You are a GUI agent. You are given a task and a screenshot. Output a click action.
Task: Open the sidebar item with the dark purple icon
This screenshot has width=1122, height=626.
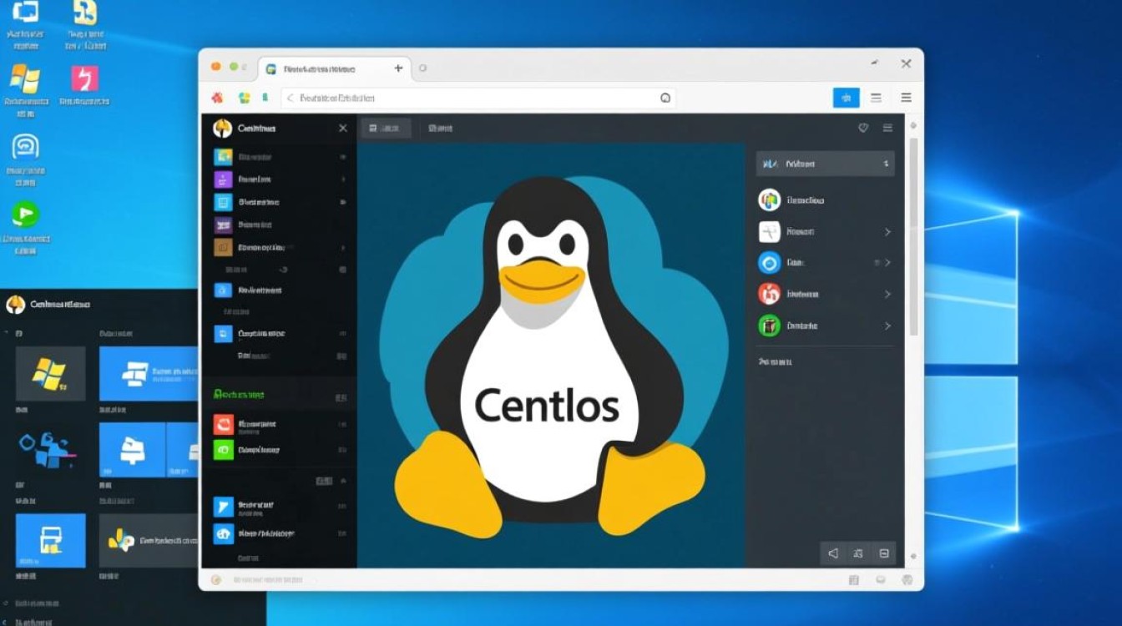coord(223,225)
